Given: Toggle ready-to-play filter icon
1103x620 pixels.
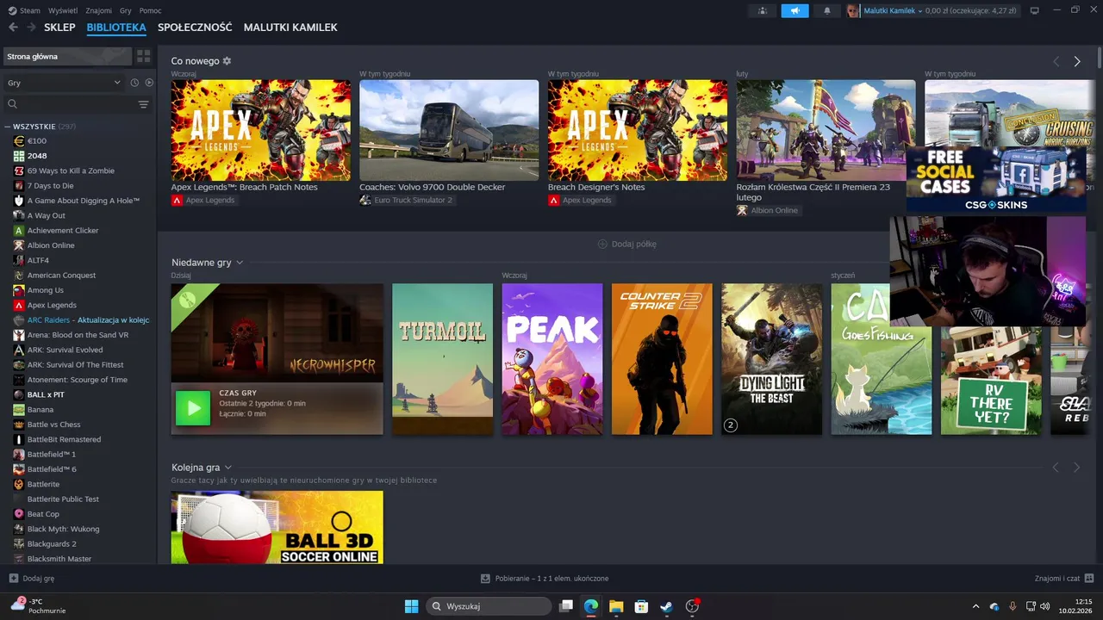Looking at the screenshot, I should click(149, 83).
